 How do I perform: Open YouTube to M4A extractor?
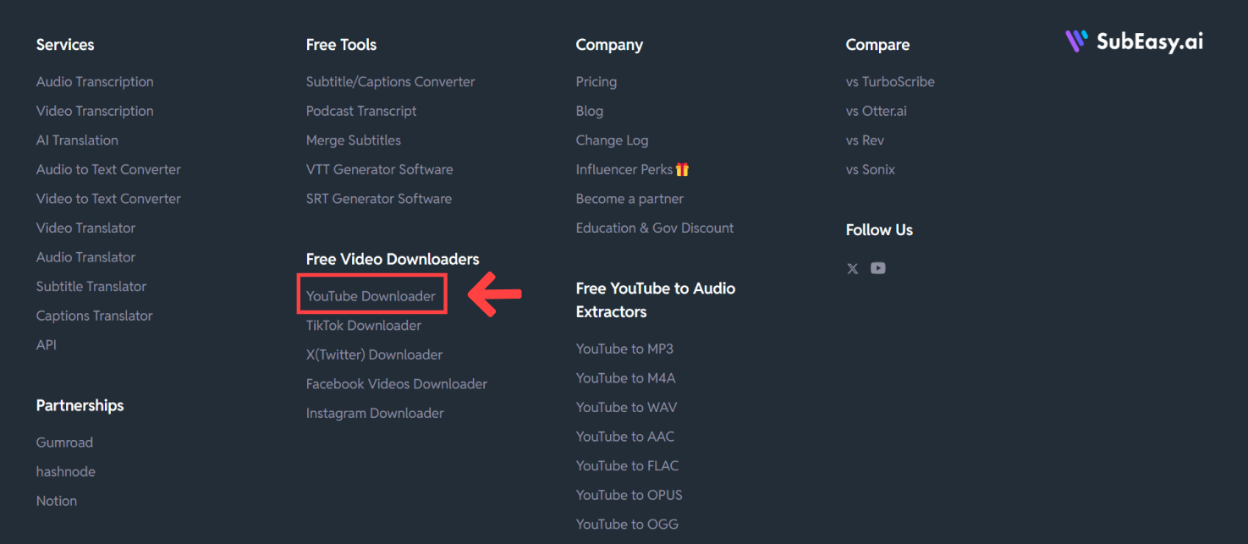(626, 378)
